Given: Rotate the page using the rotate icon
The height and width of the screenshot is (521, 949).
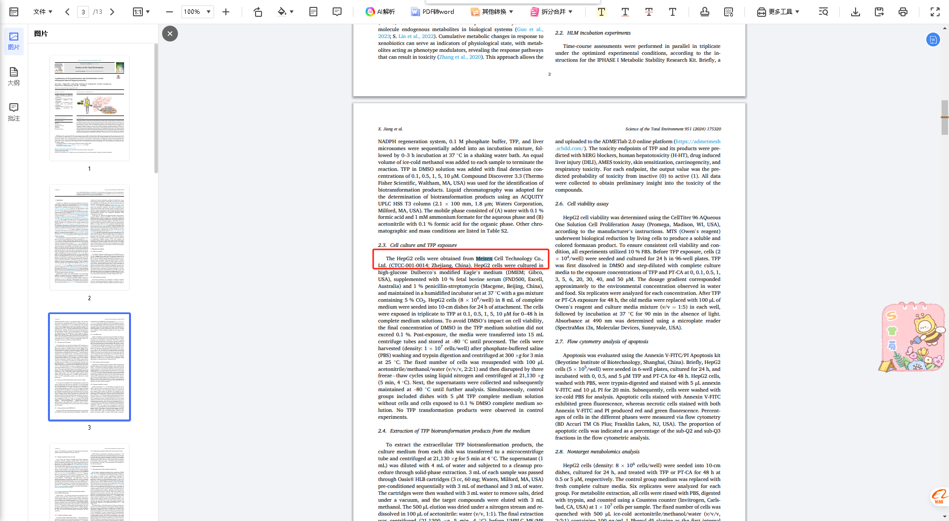Looking at the screenshot, I should click(258, 12).
